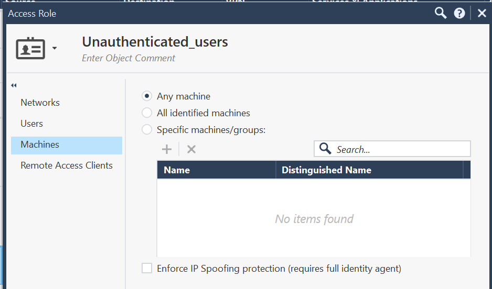Image resolution: width=492 pixels, height=289 pixels.
Task: Click the Access Role ID card icon
Action: pyautogui.click(x=30, y=48)
